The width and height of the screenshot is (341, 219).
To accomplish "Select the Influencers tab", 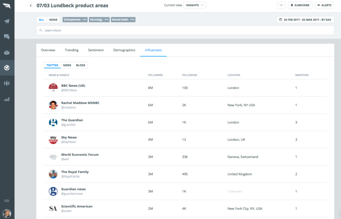I will tap(153, 50).
